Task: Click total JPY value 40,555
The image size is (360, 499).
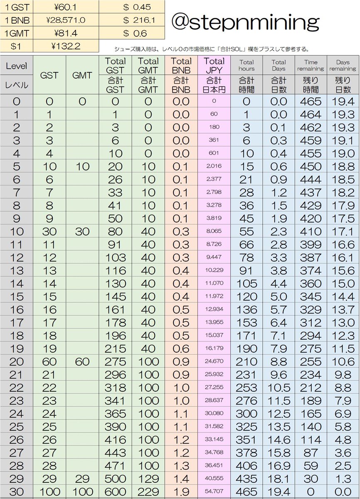Action: coord(214,479)
